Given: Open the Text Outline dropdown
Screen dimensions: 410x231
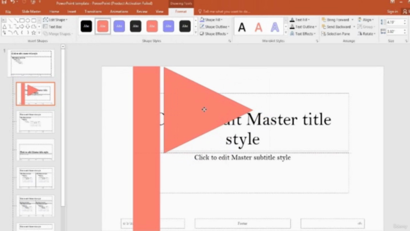Looking at the screenshot, I should pyautogui.click(x=303, y=27).
